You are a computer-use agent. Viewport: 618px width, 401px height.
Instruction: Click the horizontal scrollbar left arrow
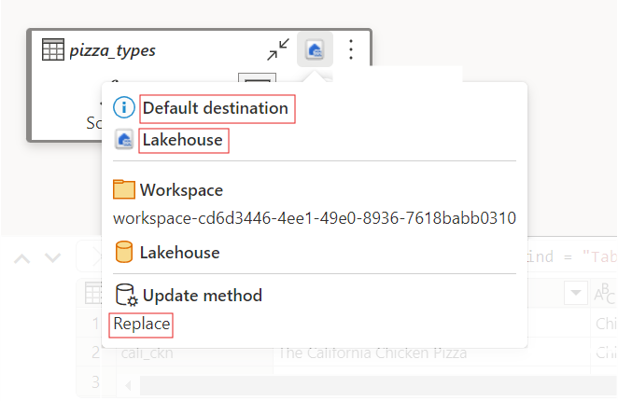tap(128, 385)
